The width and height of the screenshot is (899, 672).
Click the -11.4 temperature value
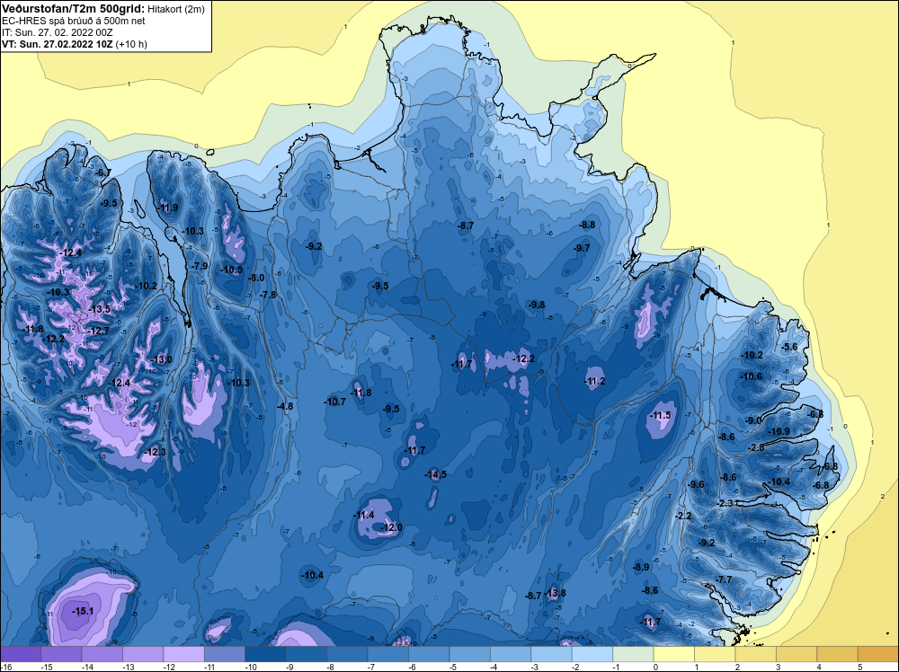click(364, 516)
